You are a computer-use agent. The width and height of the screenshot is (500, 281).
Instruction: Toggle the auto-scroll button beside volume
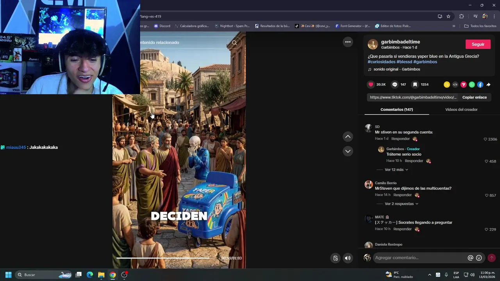336,258
